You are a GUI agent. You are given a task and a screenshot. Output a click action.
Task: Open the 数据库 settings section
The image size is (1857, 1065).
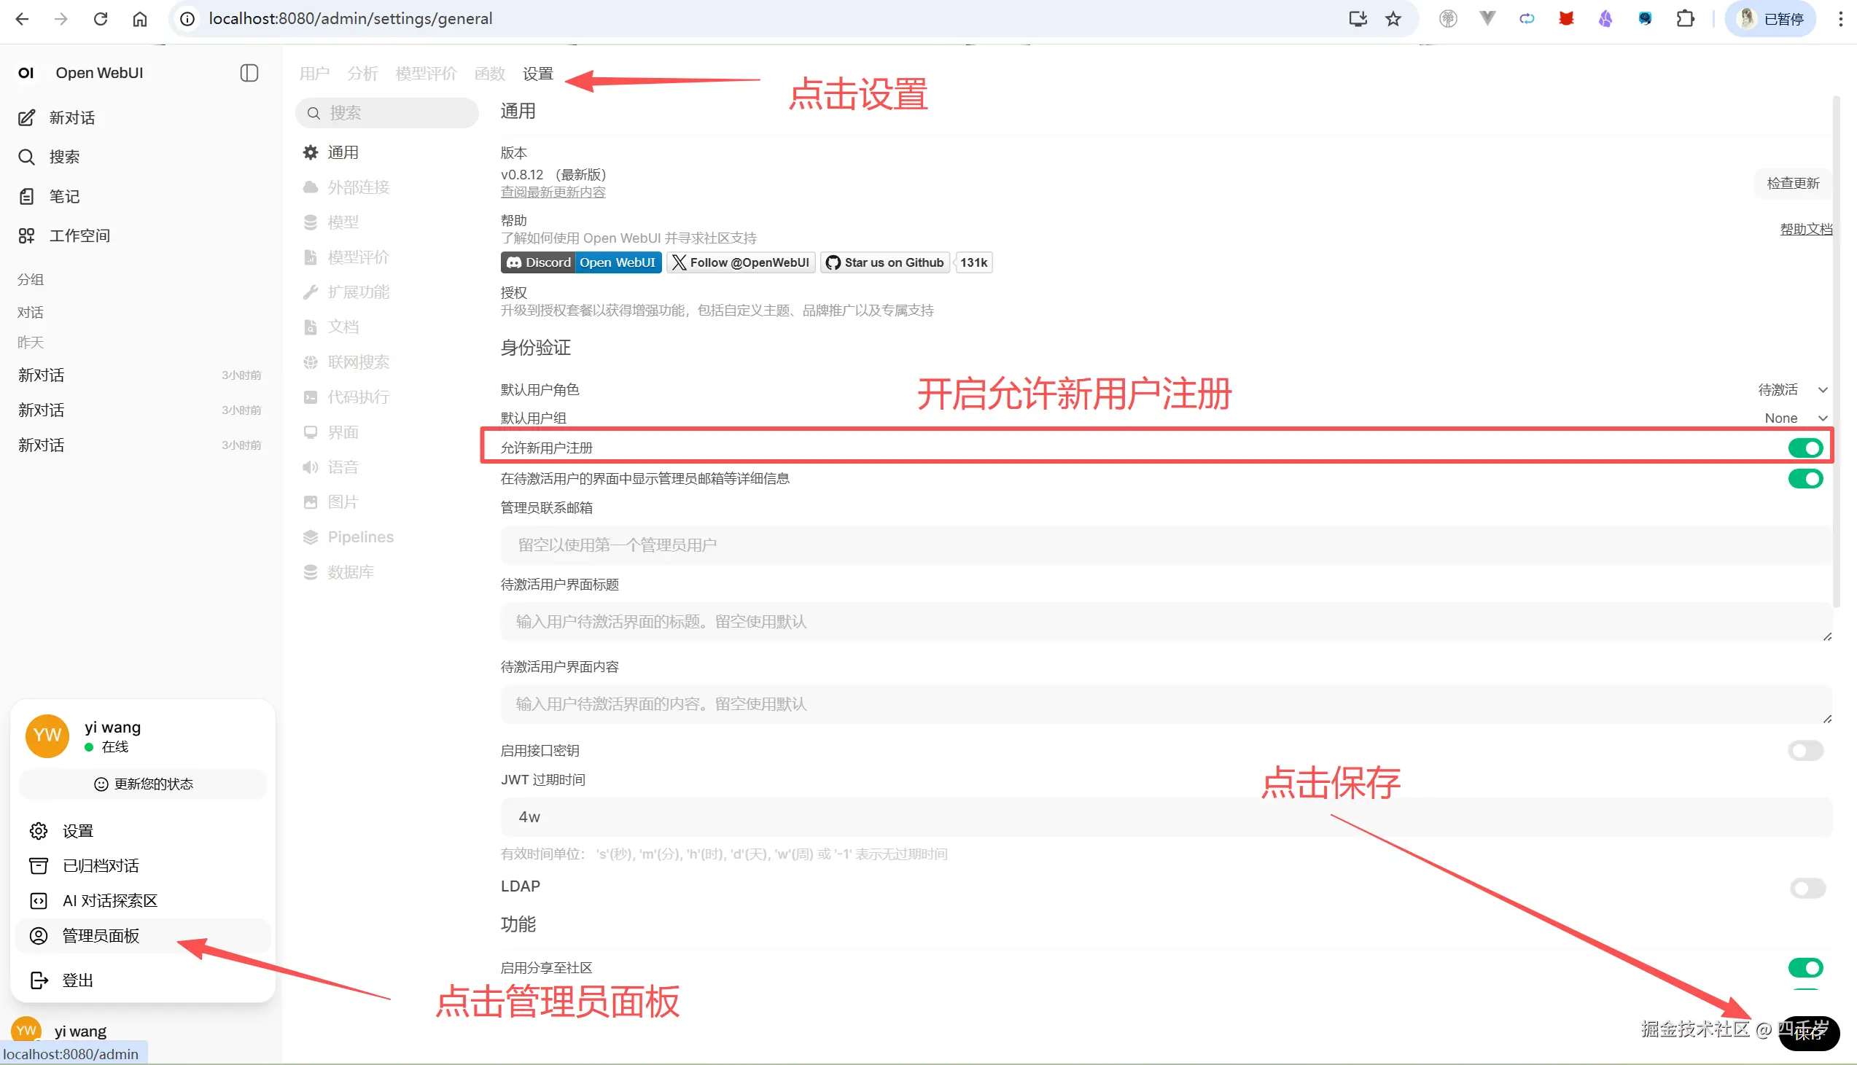pyautogui.click(x=351, y=571)
